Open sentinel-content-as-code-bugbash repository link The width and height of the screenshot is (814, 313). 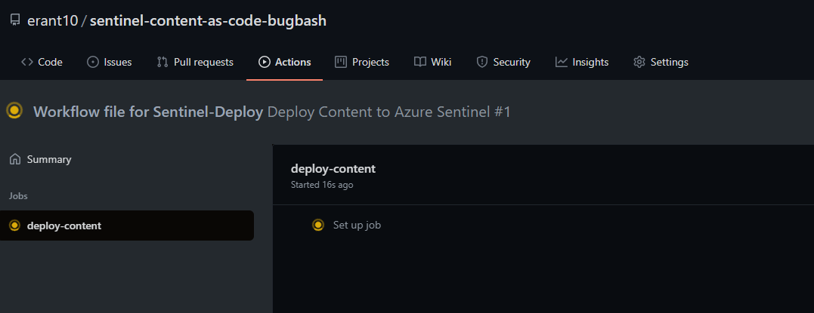208,20
